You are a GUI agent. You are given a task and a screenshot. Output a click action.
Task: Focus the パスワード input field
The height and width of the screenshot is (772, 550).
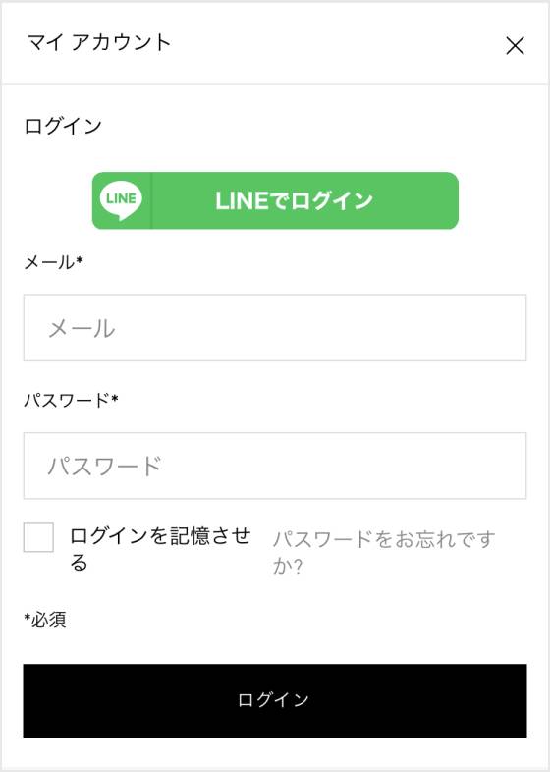[x=275, y=466]
